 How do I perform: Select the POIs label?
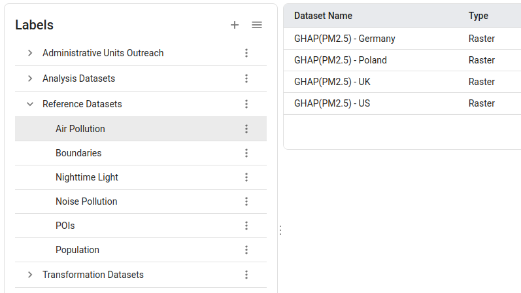tap(65, 226)
